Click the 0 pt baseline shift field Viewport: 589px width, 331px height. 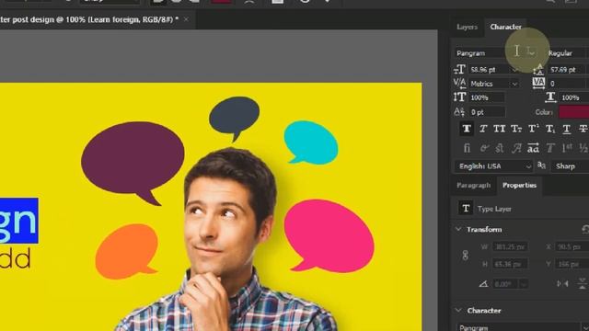(x=487, y=112)
